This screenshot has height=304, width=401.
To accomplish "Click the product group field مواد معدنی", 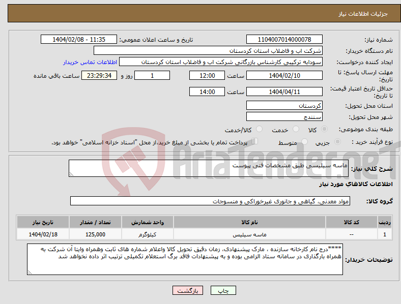I will 210,201.
